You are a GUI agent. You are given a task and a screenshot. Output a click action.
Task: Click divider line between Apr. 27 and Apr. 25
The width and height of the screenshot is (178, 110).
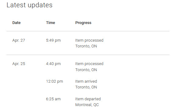pos(88,55)
